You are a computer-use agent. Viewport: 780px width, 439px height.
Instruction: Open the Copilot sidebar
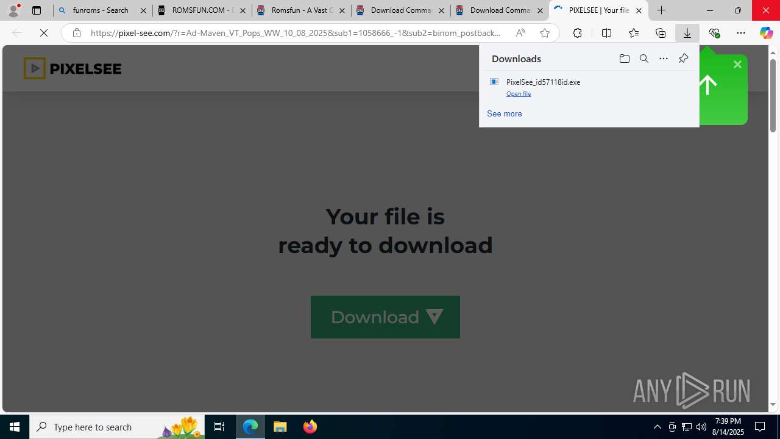766,33
